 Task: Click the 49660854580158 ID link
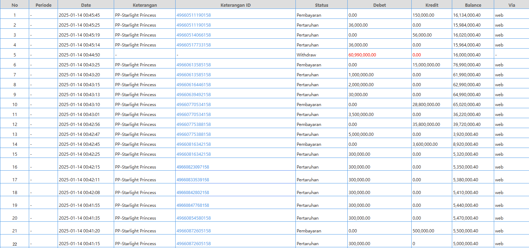(x=193, y=218)
